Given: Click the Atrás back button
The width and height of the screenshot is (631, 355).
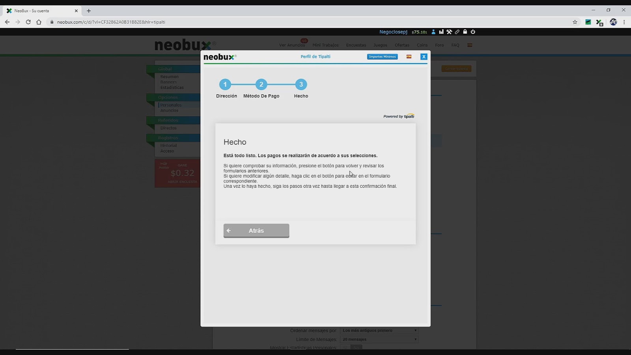Looking at the screenshot, I should tap(256, 231).
